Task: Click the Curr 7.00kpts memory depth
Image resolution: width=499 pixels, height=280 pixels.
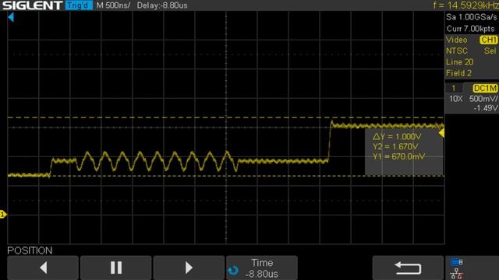Action: pos(470,29)
